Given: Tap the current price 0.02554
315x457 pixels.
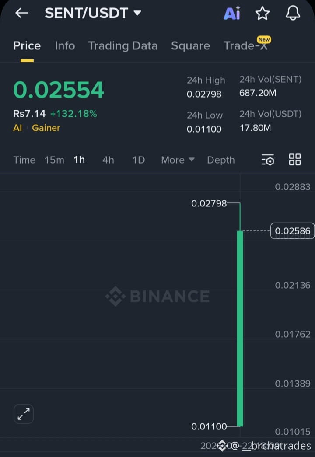Looking at the screenshot, I should (x=59, y=90).
